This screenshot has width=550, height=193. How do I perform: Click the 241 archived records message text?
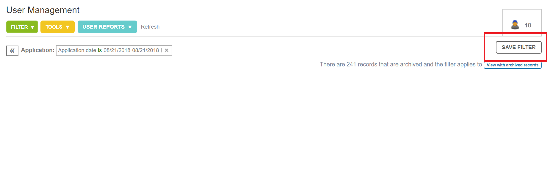click(400, 64)
